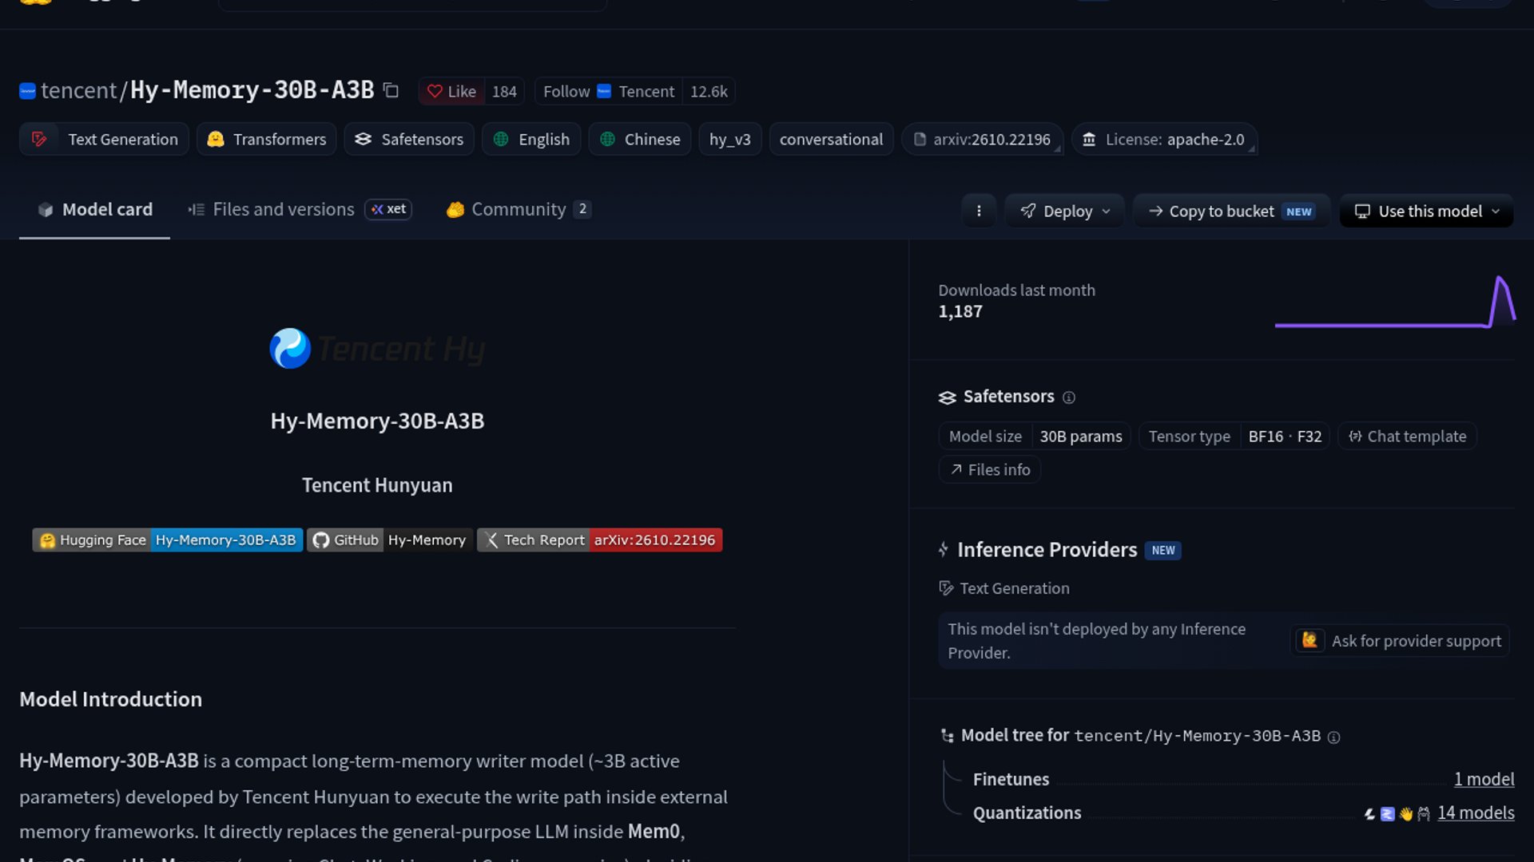
Task: Click the downloads trend chart
Action: 1395,302
